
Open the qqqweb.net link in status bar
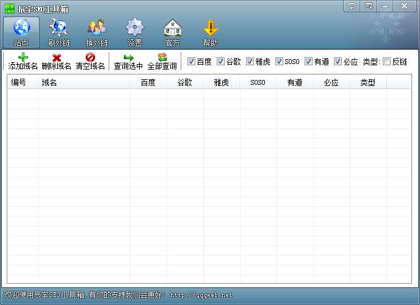click(x=201, y=295)
